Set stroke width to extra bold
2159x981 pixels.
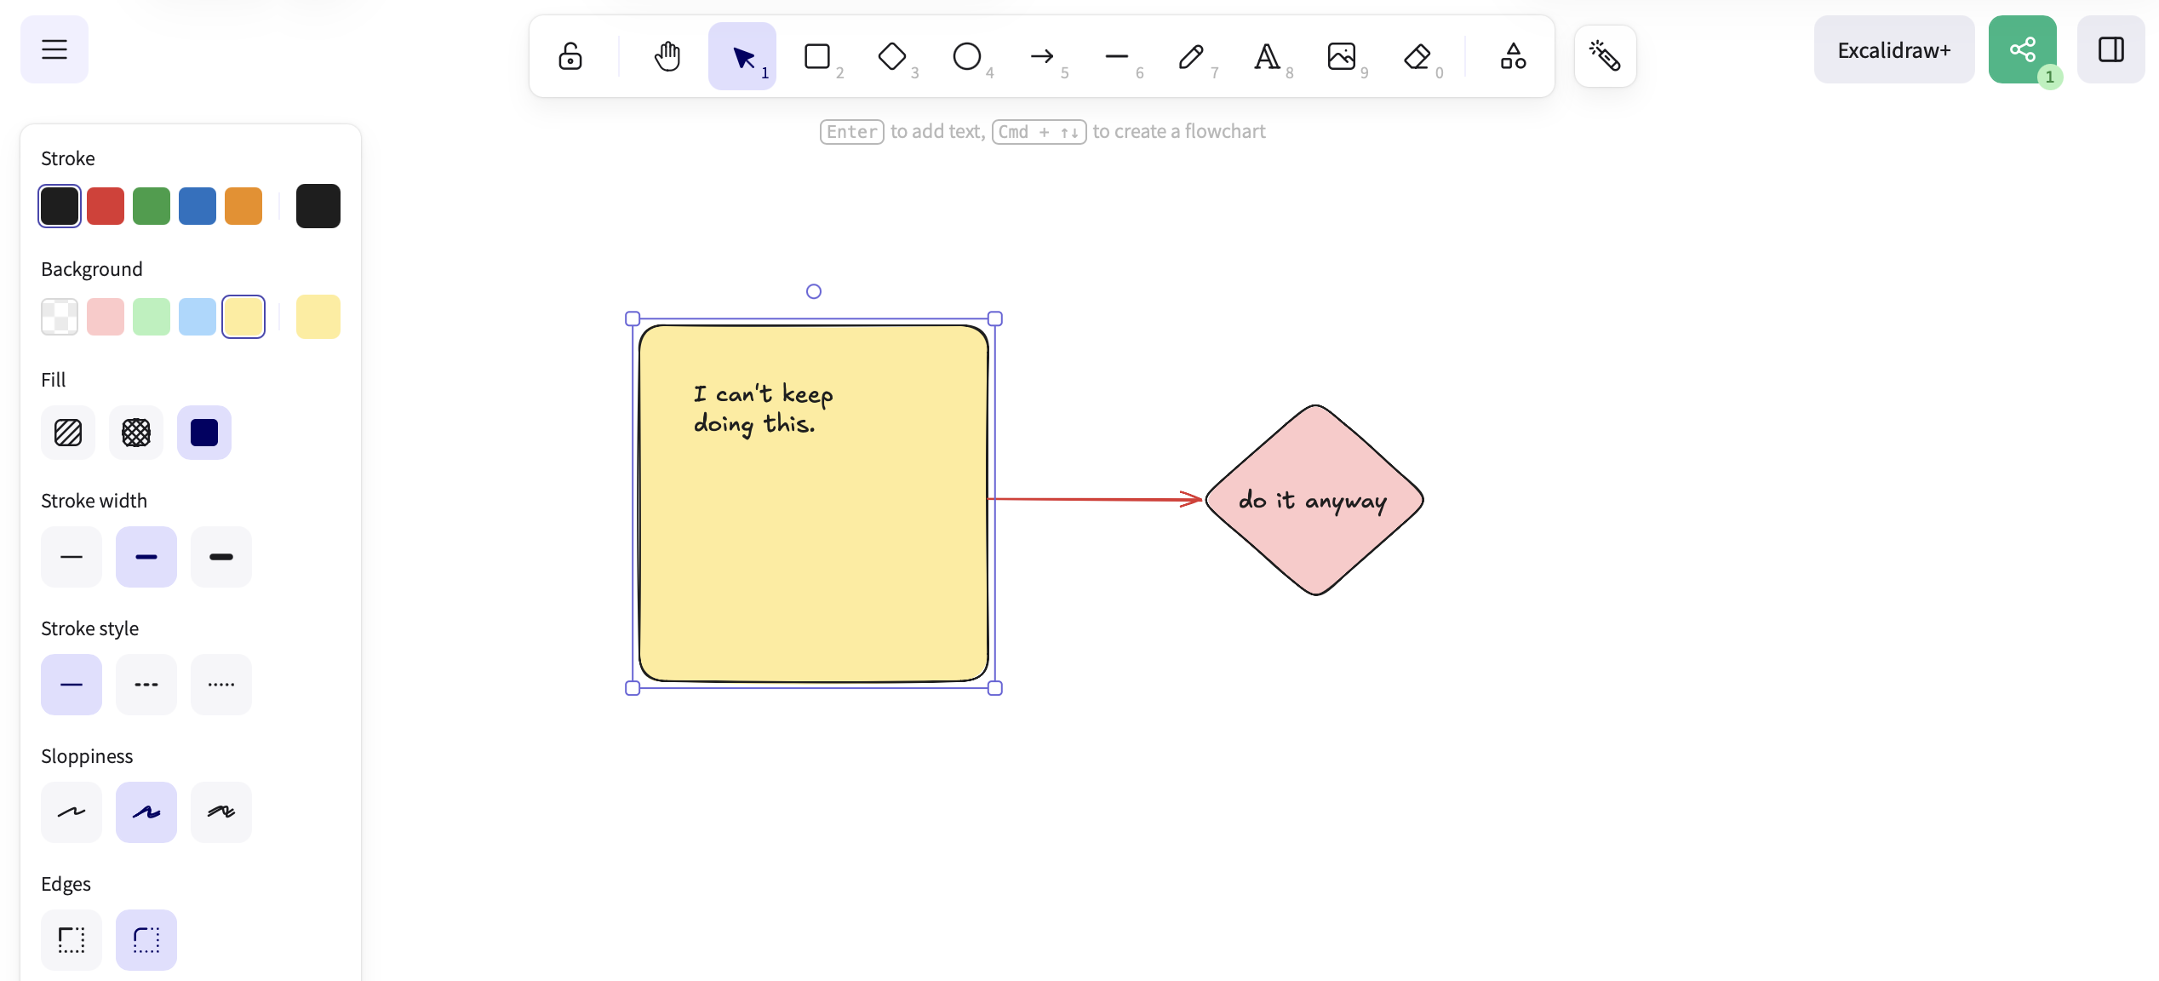[221, 557]
